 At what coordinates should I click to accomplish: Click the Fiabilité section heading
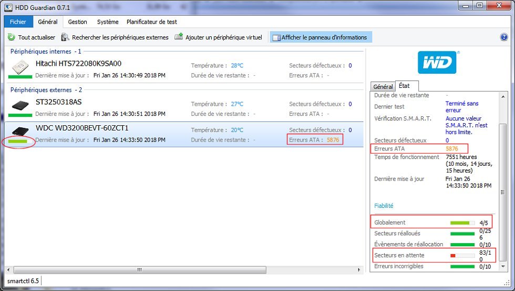[384, 206]
